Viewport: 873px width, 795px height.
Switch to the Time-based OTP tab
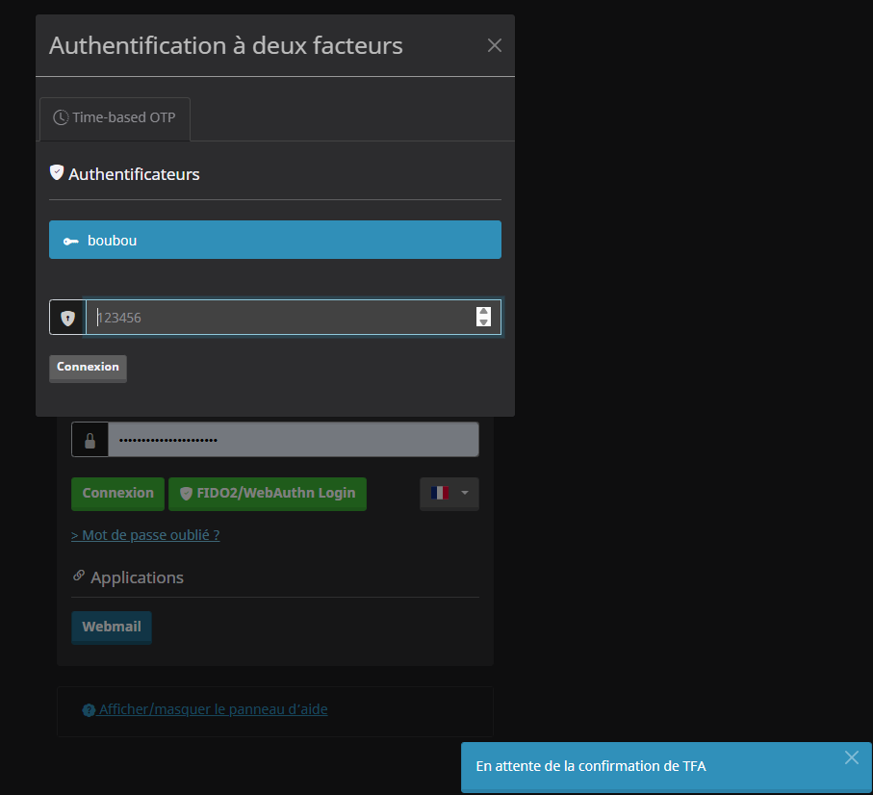point(116,118)
